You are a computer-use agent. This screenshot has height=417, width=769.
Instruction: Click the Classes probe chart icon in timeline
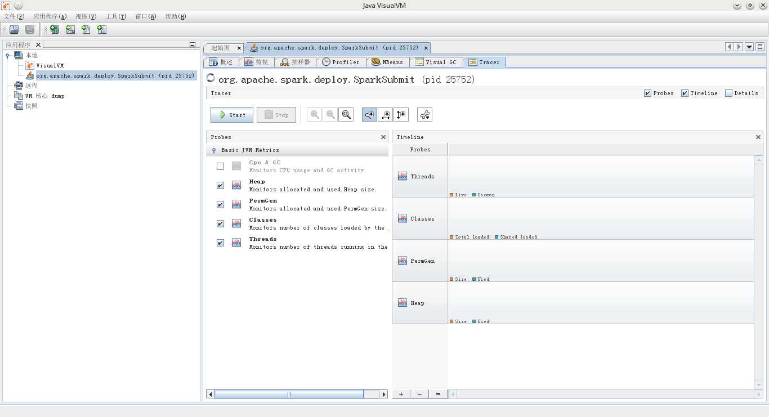tap(403, 218)
